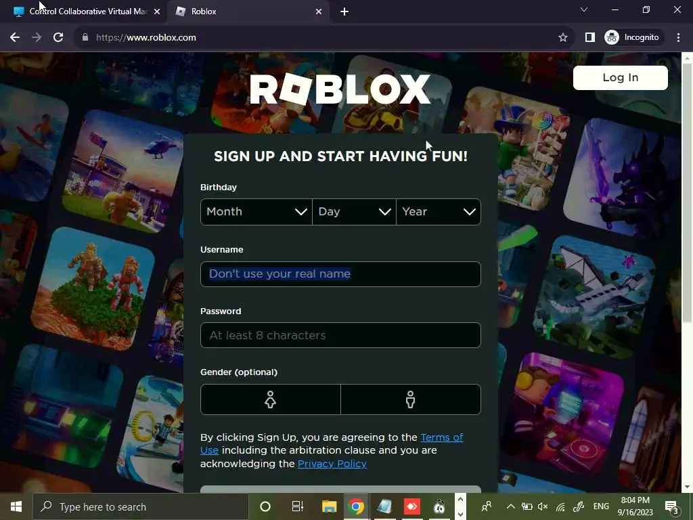Click the People icon in taskbar

pyautogui.click(x=487, y=506)
